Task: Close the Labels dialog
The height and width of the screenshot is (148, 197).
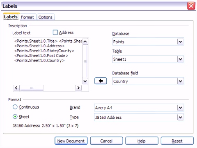Action: pyautogui.click(x=191, y=6)
